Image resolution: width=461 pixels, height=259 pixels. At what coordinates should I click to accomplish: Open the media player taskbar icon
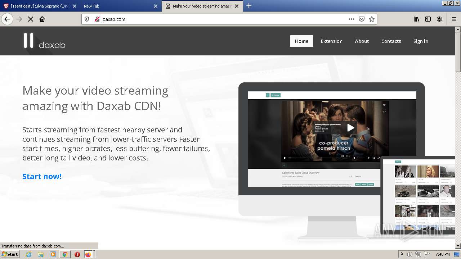[x=53, y=254]
